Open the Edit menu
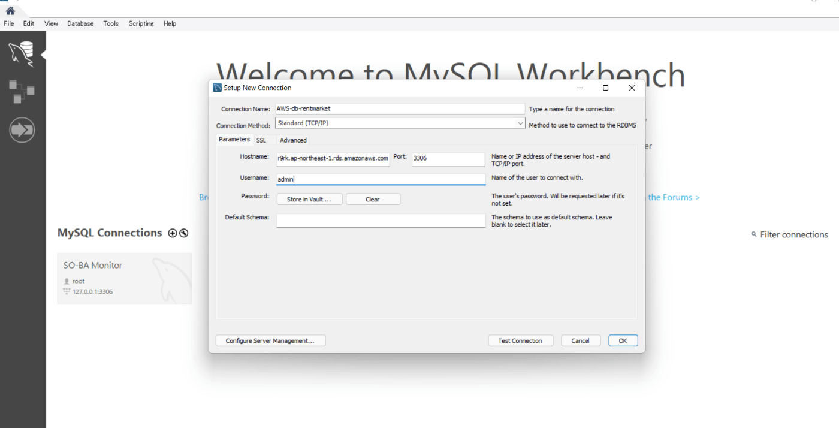 tap(29, 23)
